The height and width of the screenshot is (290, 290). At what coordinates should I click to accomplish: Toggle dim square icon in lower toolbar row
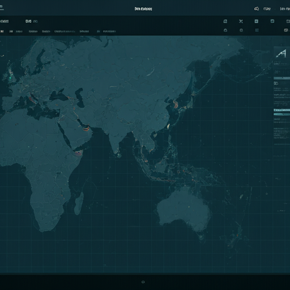pyautogui.click(x=257, y=30)
